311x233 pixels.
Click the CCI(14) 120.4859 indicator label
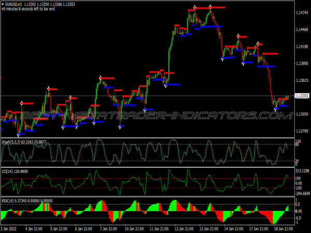tap(15, 171)
